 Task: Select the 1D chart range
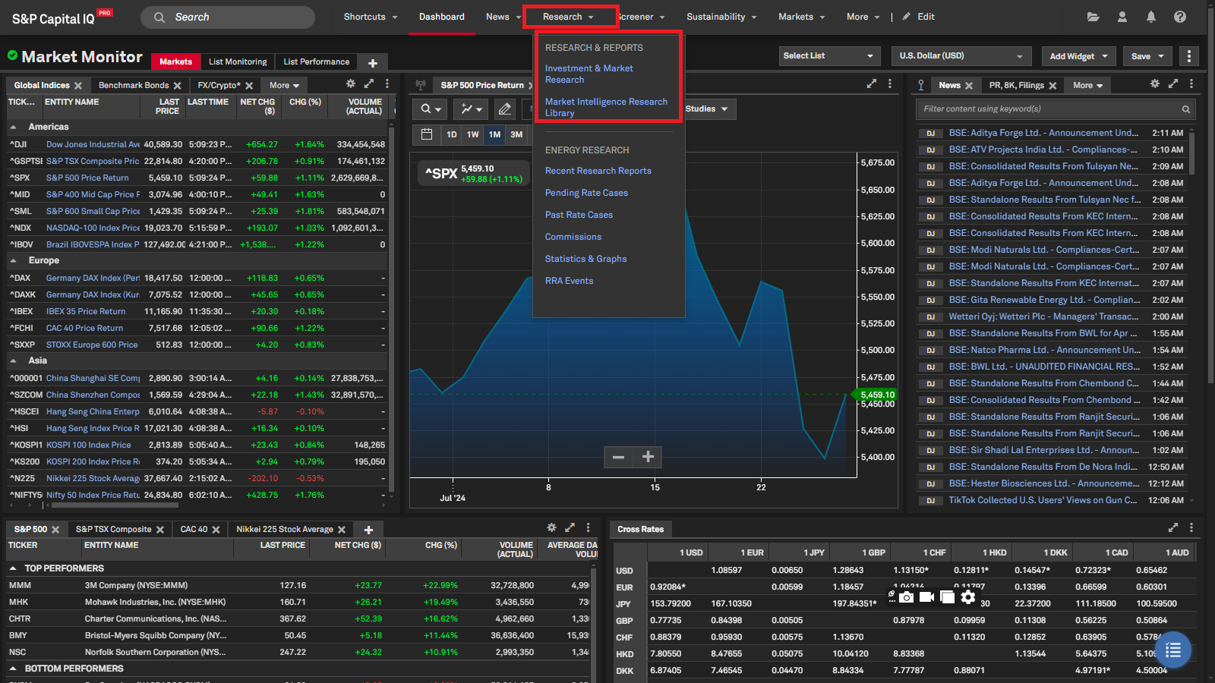(452, 134)
